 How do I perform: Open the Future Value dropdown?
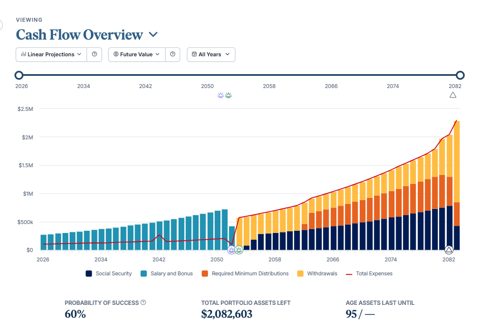[137, 55]
